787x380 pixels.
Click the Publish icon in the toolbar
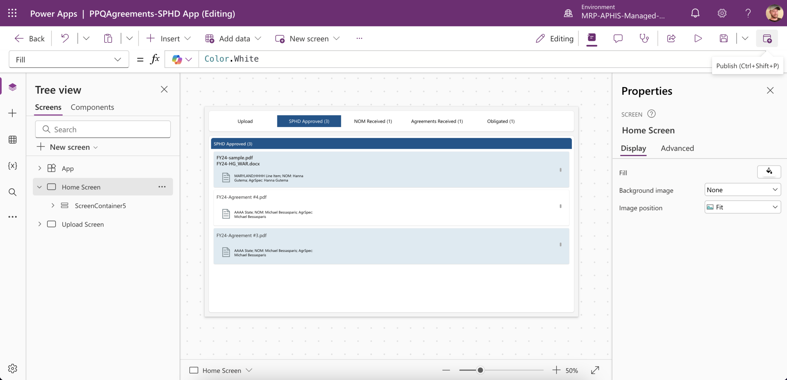[x=767, y=38]
